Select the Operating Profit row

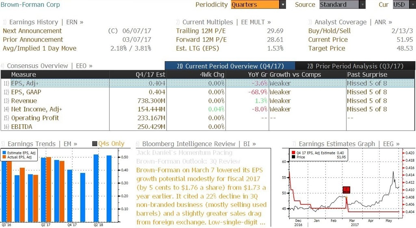[208, 118]
